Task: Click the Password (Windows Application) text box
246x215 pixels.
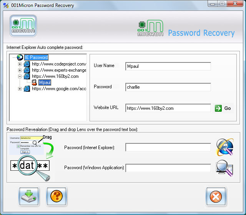Action: (168, 168)
